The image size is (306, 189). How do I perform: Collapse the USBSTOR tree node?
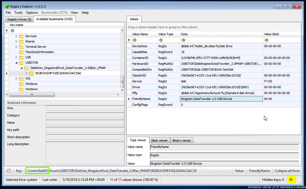(x=17, y=63)
